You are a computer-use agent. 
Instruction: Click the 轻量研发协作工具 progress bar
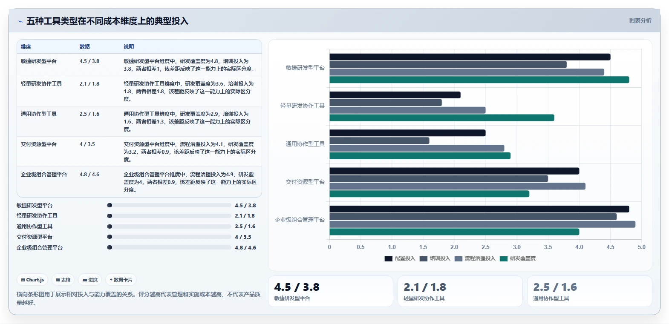click(x=169, y=216)
